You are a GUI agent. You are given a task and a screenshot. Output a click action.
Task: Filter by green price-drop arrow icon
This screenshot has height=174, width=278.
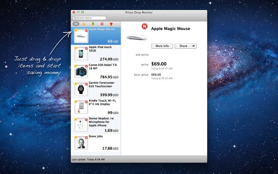tap(93, 24)
